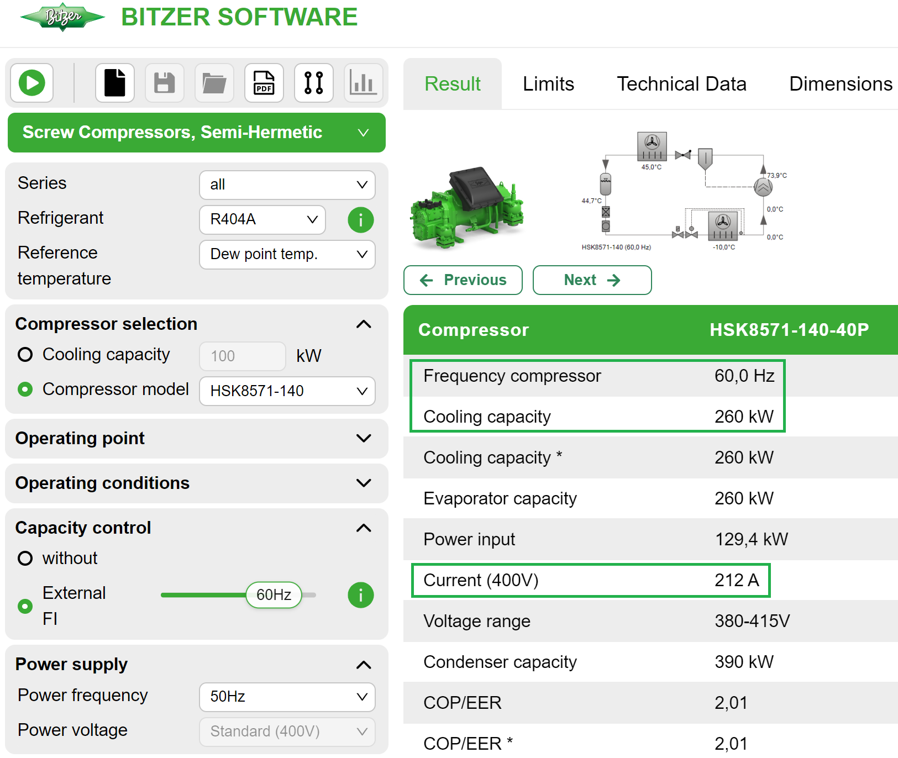Open the Series dropdown

pos(287,185)
